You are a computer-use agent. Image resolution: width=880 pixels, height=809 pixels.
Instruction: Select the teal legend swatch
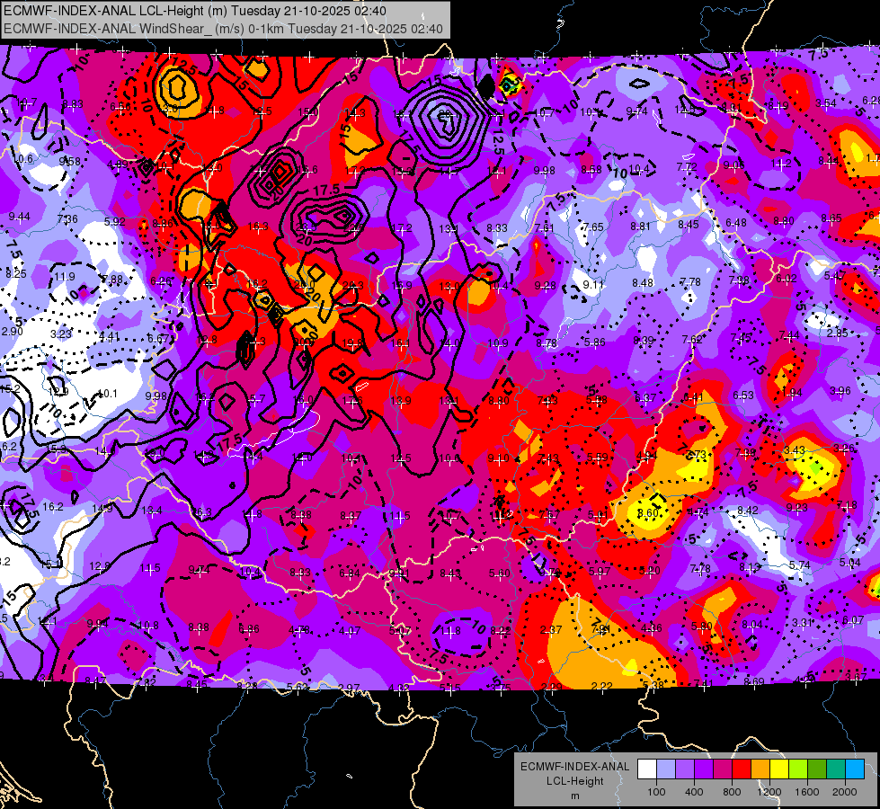[x=836, y=769]
